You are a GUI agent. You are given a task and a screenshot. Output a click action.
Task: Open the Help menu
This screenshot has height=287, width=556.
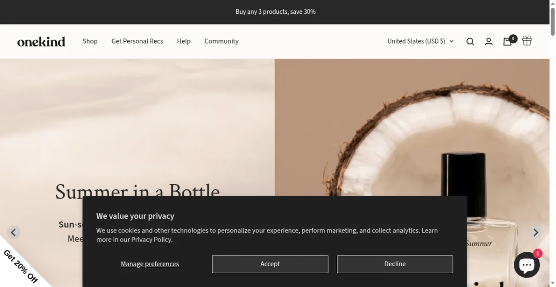(x=183, y=41)
